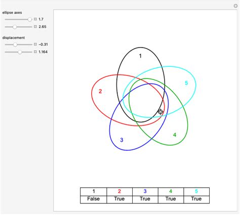Expand controls for the -0.31 displacement slider
The image size is (240, 215).
point(35,45)
